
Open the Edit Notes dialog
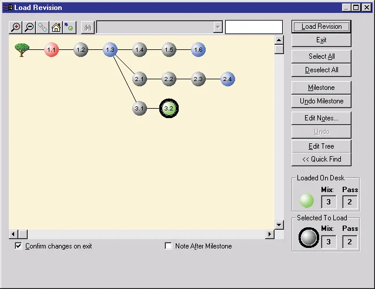click(322, 118)
